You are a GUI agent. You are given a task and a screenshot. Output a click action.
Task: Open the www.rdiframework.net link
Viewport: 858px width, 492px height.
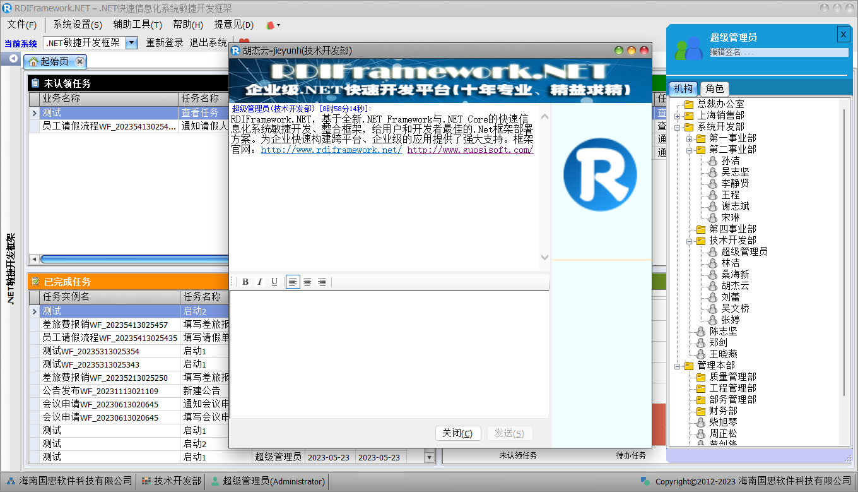331,150
